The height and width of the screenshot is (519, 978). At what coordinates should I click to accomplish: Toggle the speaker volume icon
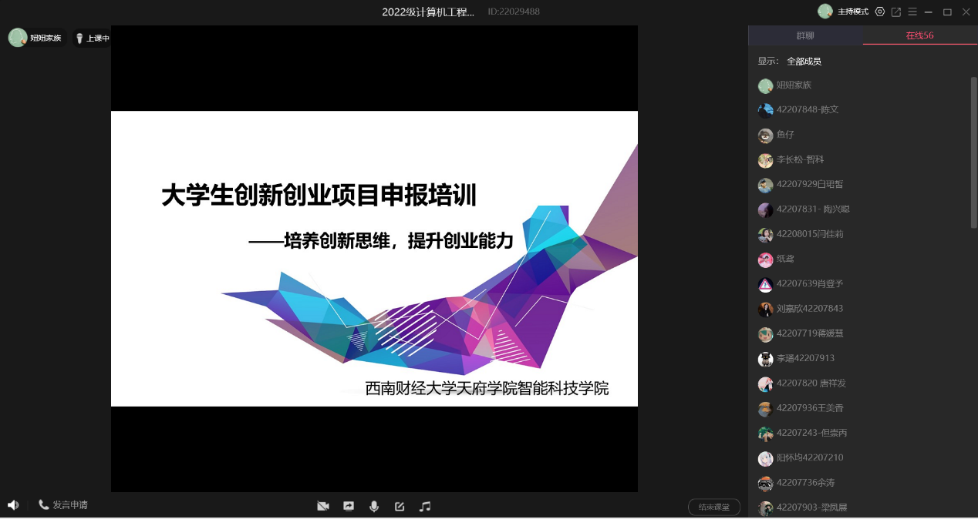point(13,505)
